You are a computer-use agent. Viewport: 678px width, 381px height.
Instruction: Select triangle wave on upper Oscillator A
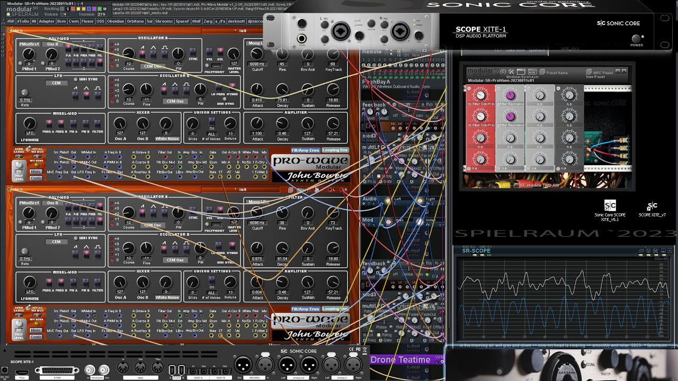click(x=154, y=53)
